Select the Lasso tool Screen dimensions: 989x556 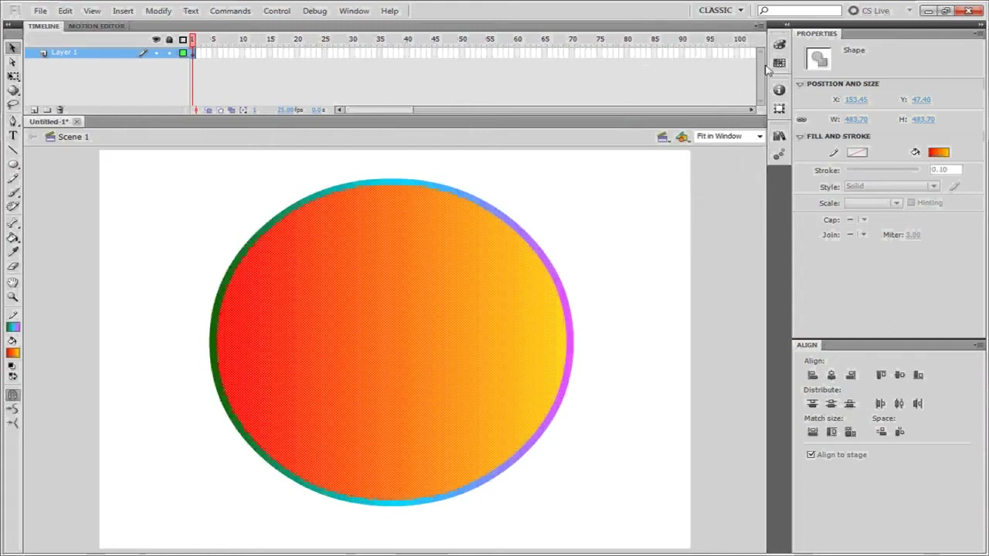12,103
